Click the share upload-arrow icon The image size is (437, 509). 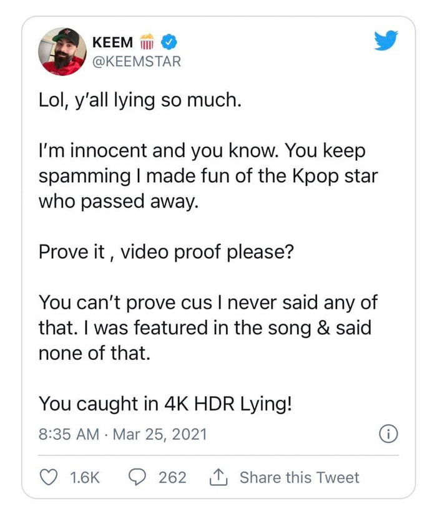[219, 477]
